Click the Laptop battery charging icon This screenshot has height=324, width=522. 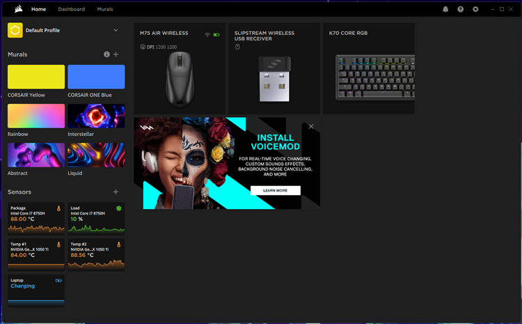tap(58, 281)
